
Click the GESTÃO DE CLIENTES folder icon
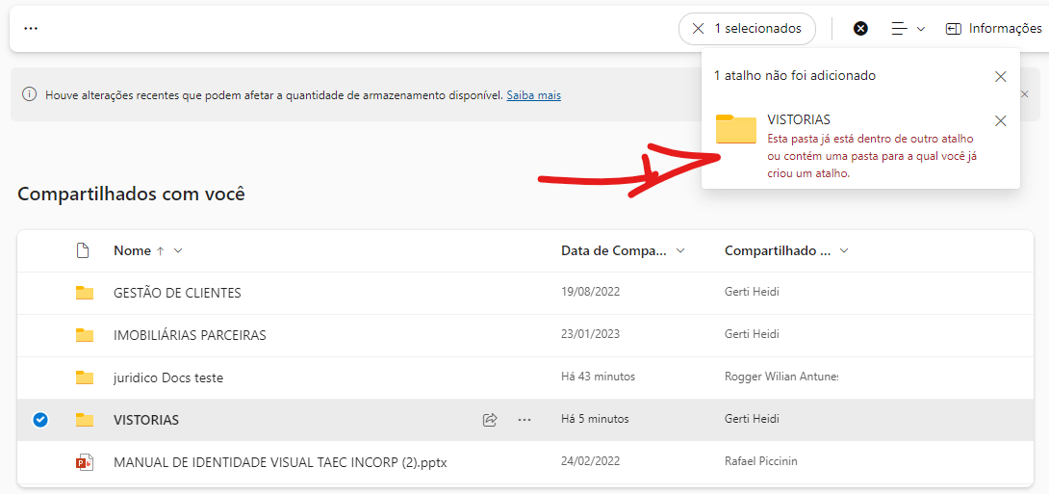pos(85,293)
